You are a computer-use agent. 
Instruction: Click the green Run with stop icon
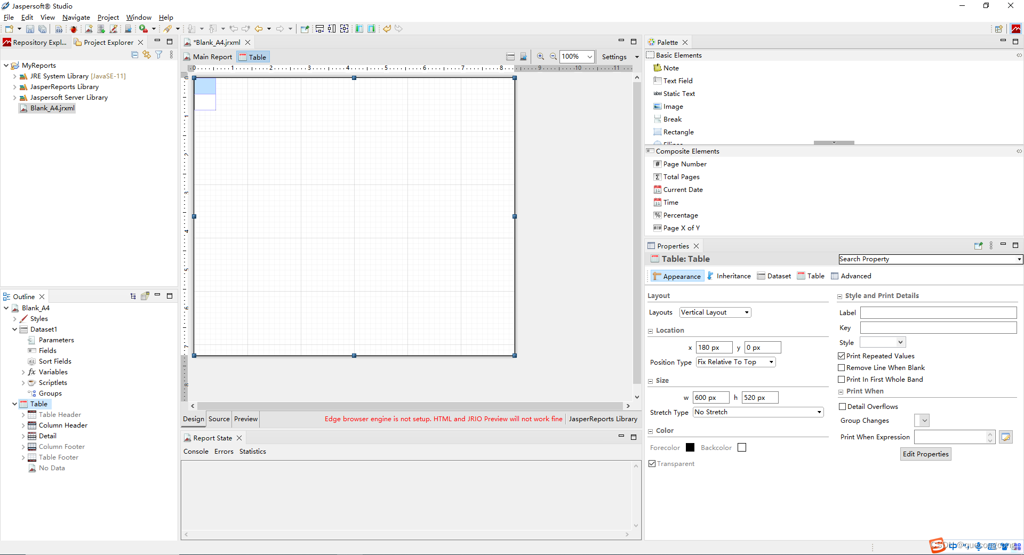143,29
